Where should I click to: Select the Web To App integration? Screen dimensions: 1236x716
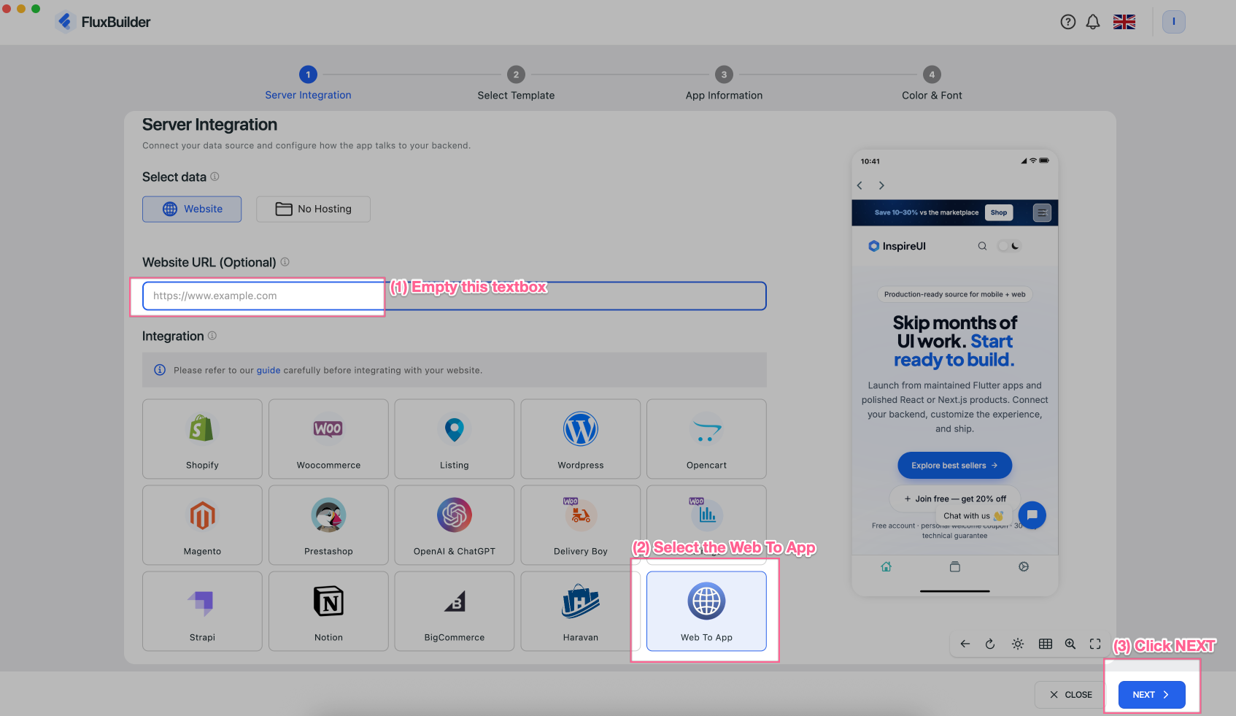(706, 611)
